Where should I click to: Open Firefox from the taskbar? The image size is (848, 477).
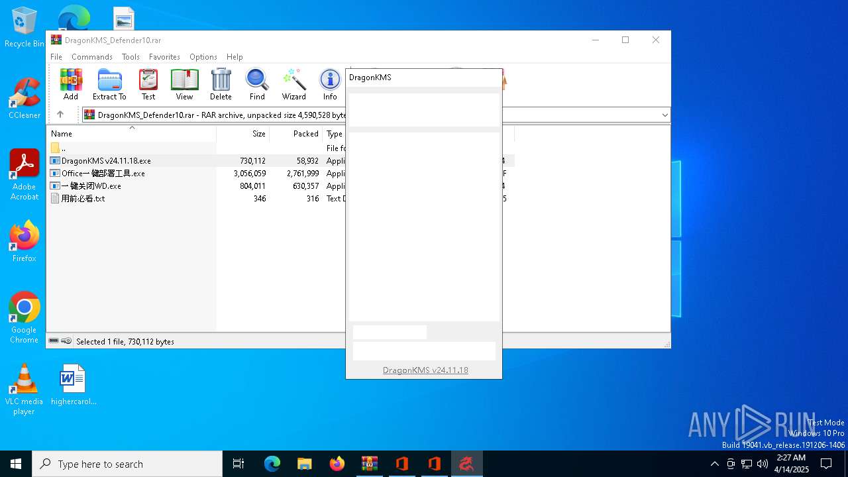(x=337, y=464)
